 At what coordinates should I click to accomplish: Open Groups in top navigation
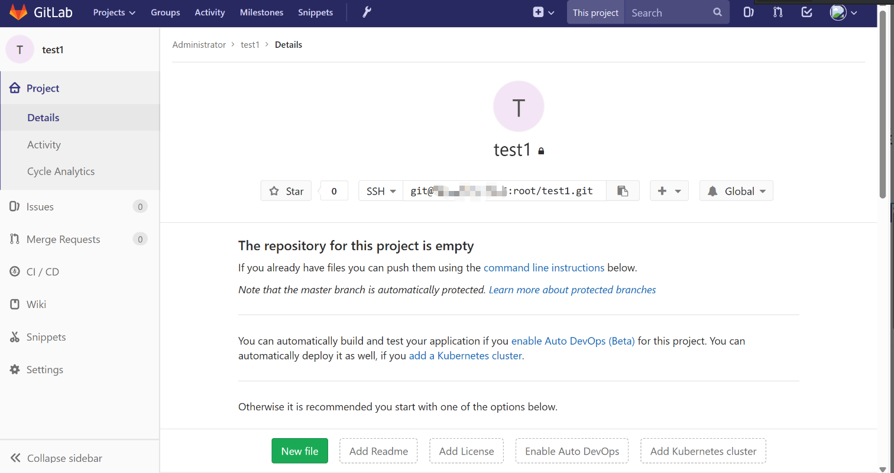point(166,12)
